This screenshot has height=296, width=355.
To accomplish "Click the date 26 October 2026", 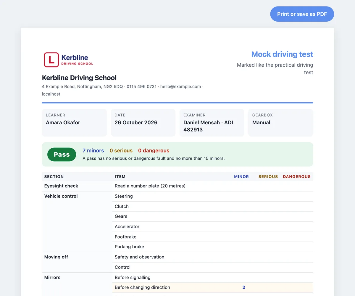I will pyautogui.click(x=136, y=123).
